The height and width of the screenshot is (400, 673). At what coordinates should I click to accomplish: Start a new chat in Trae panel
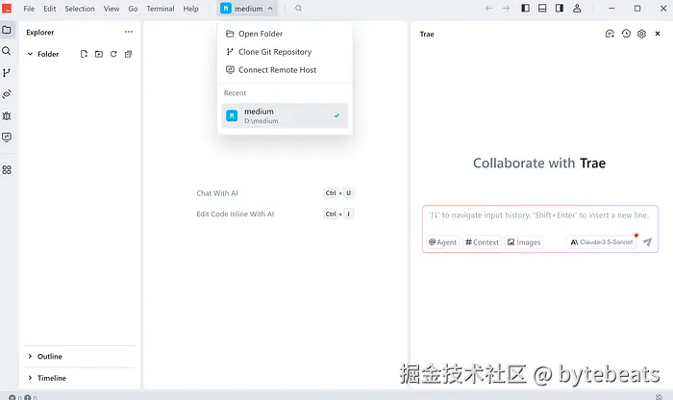610,34
